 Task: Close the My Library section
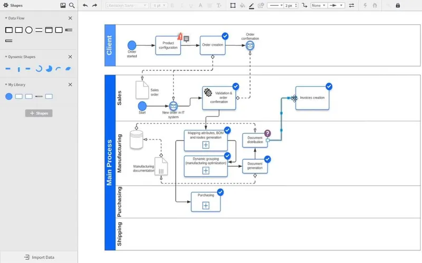point(70,85)
